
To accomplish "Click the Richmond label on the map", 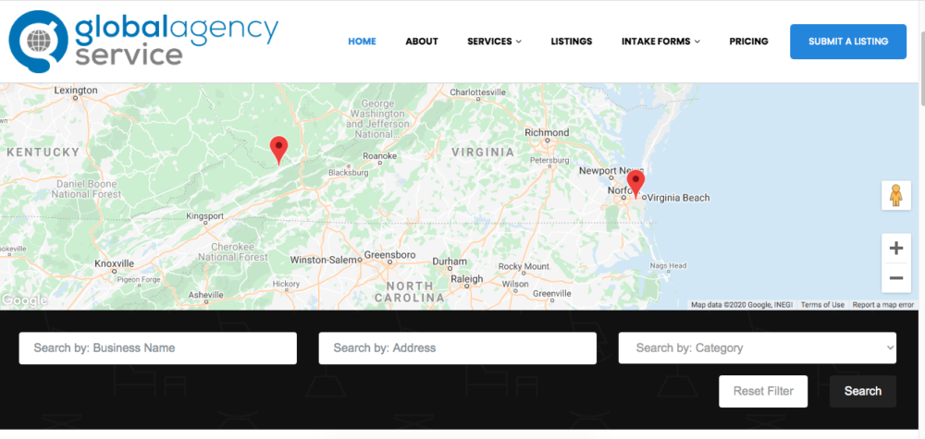I will [x=547, y=132].
